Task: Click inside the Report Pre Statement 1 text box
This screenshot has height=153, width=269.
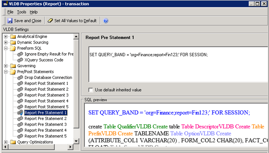Action: tap(178, 64)
